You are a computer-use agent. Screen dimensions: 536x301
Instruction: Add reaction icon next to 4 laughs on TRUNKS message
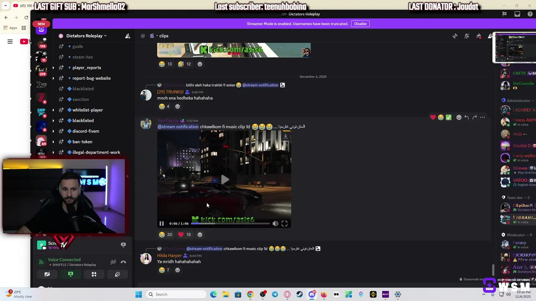point(178,107)
